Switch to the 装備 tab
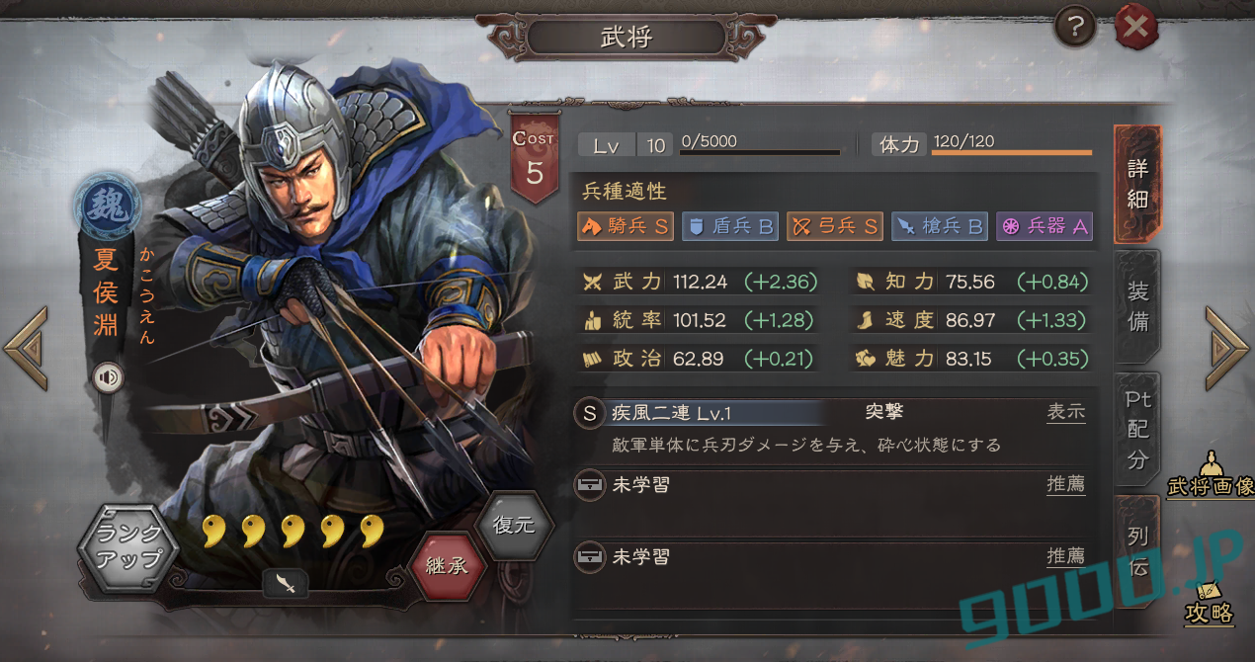This screenshot has height=662, width=1255. [1137, 306]
